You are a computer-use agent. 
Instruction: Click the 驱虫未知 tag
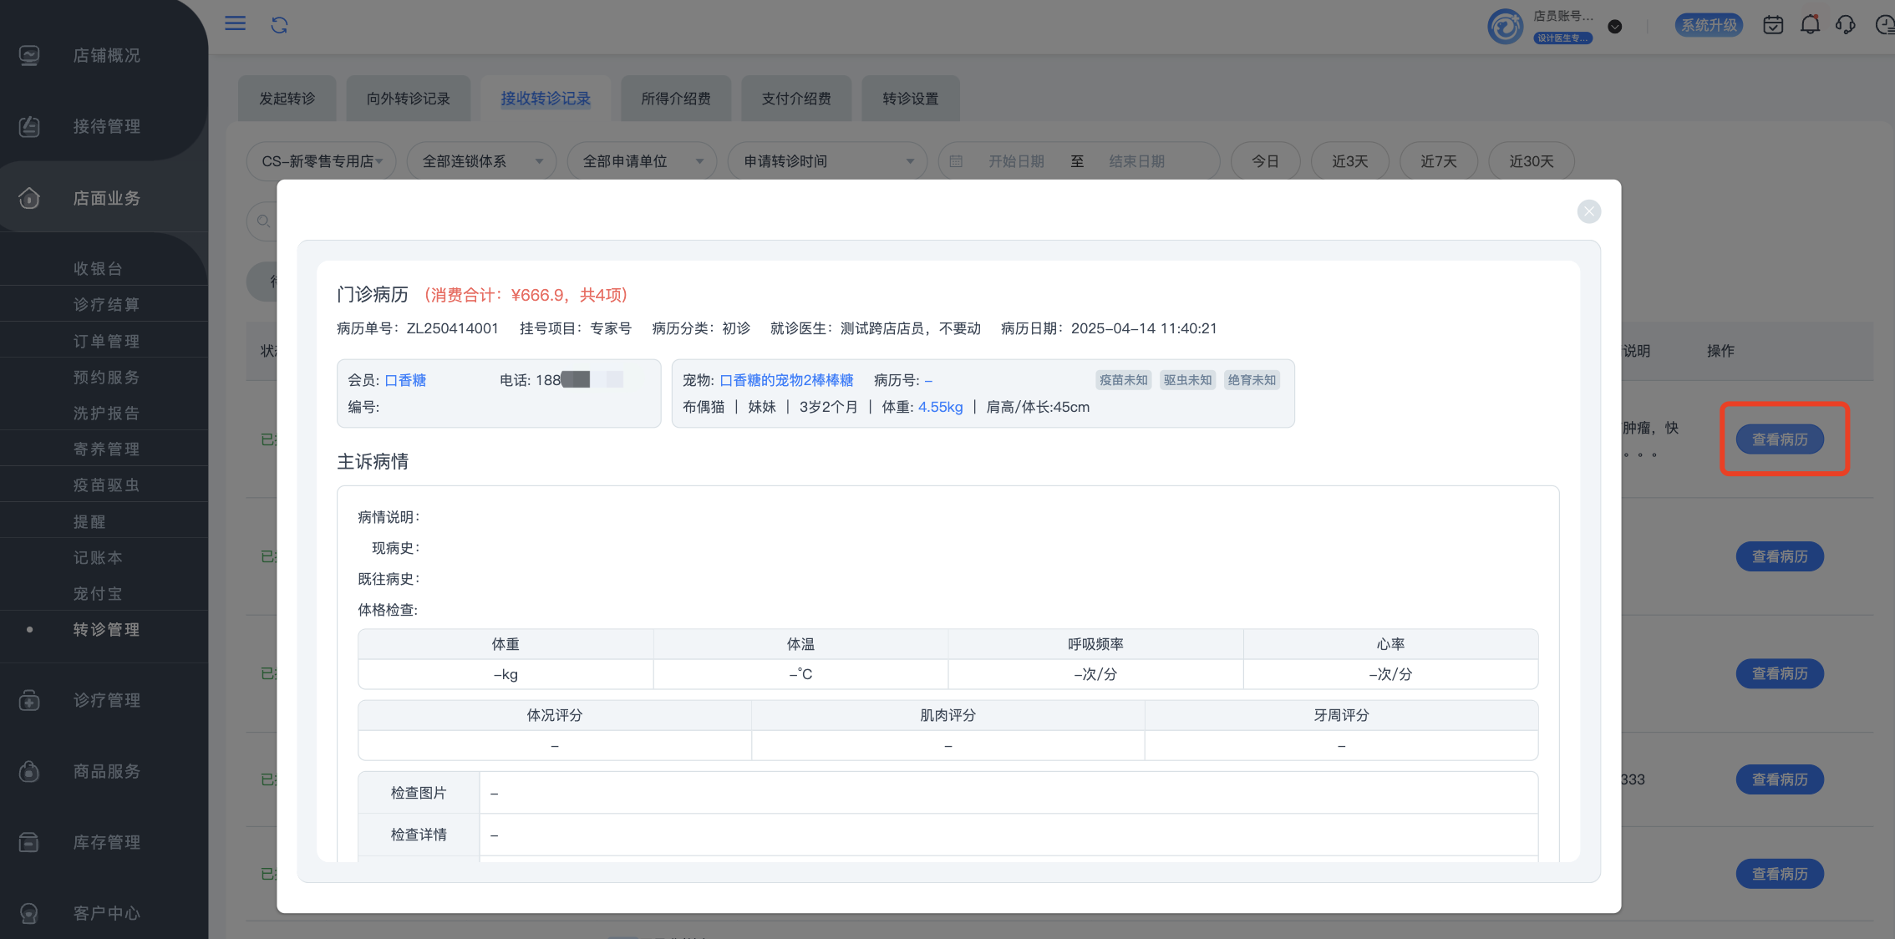point(1187,380)
